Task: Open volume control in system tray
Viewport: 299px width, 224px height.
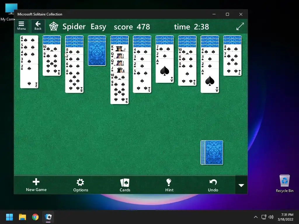Action: point(271,217)
